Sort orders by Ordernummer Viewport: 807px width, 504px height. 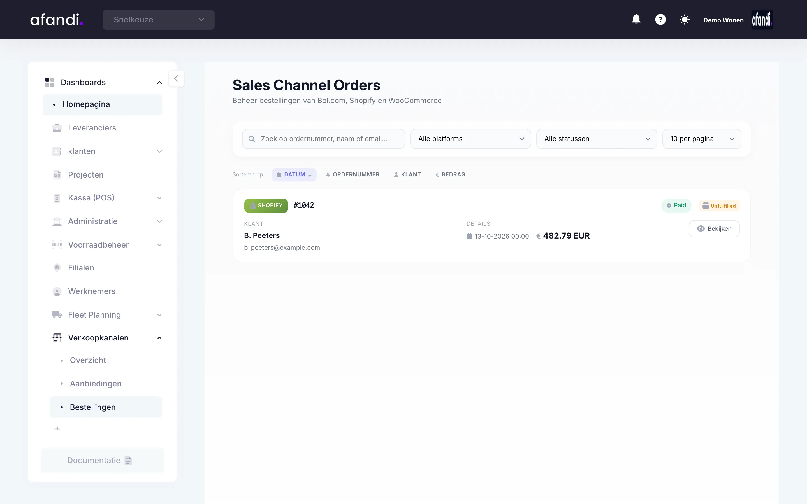pyautogui.click(x=353, y=175)
